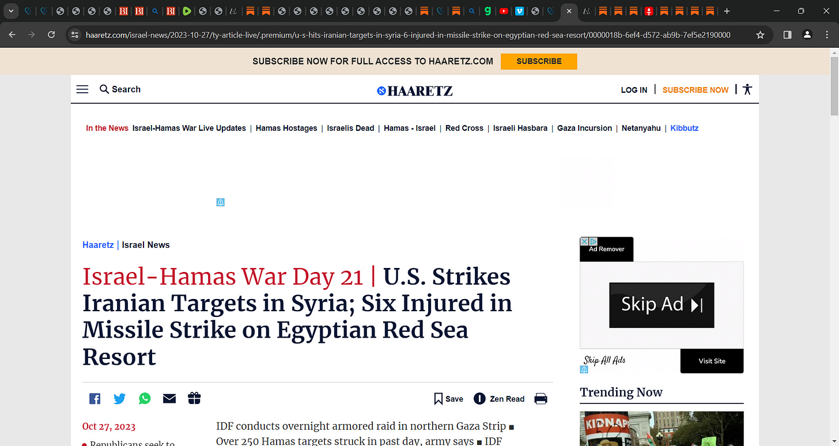Click Skip All Ads text
Screen dimensions: 839x446
tap(604, 360)
